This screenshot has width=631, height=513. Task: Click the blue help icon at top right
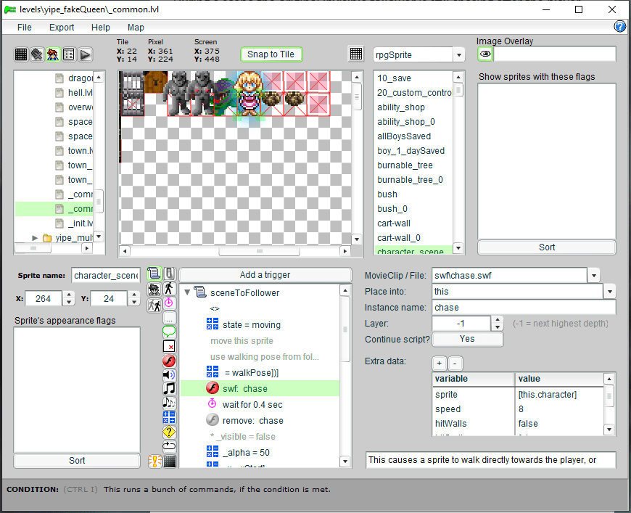tap(620, 27)
